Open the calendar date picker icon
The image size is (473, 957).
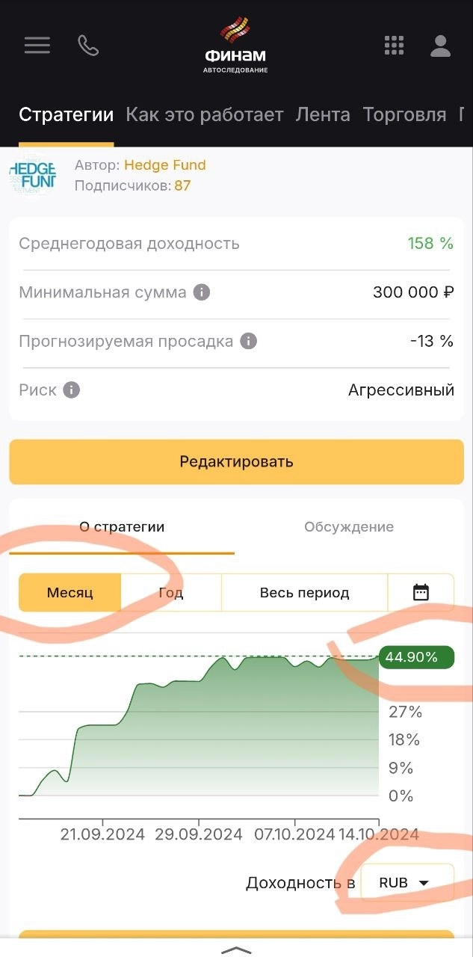[421, 591]
